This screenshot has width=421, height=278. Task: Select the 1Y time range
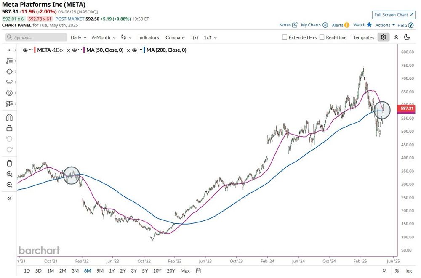point(112,271)
